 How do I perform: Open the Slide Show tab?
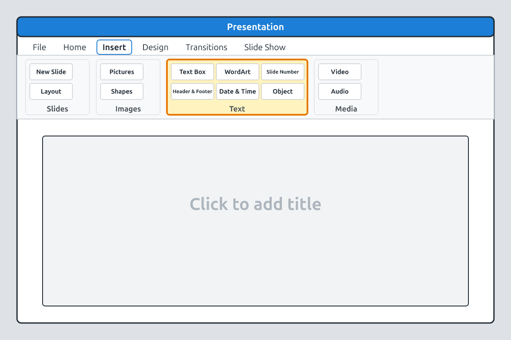point(265,47)
